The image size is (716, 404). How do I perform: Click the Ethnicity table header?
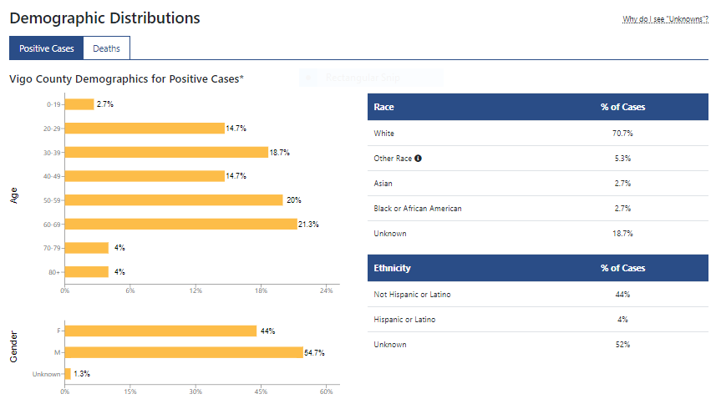pos(393,268)
